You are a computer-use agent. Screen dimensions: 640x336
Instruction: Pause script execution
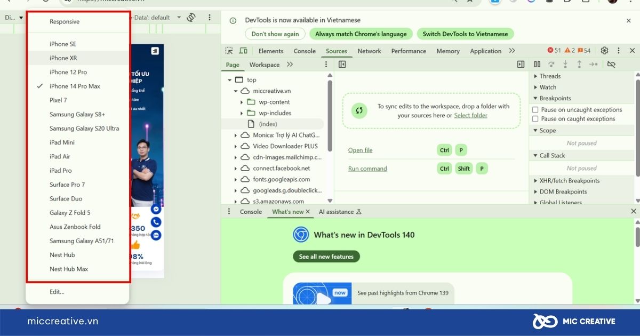(537, 65)
